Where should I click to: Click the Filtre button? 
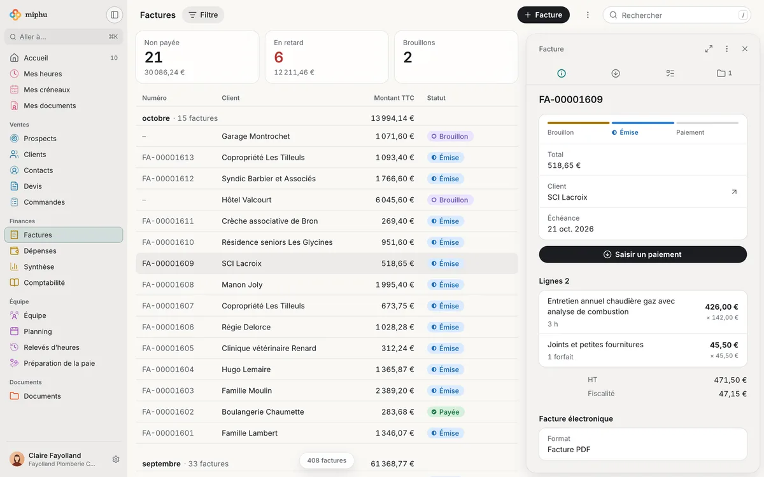(x=203, y=15)
